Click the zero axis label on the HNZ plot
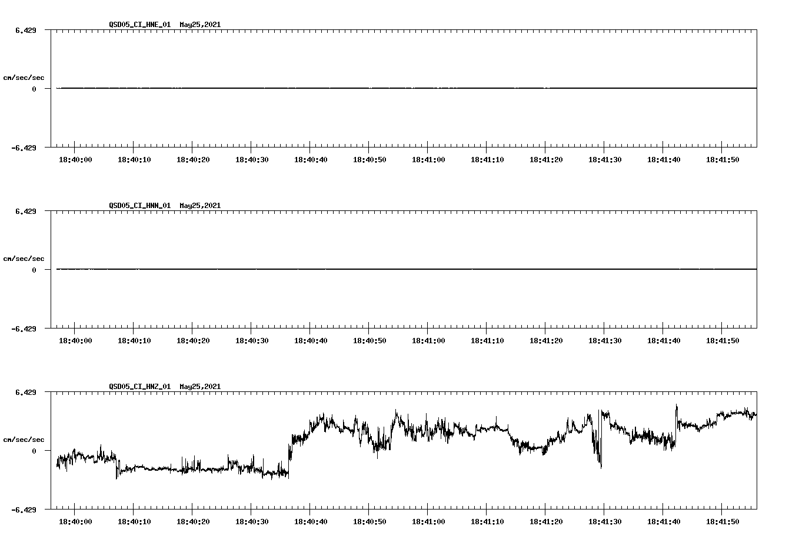The image size is (799, 543). point(34,451)
